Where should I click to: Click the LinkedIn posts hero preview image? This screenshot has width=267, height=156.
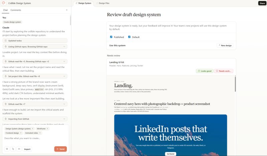pos(171,135)
